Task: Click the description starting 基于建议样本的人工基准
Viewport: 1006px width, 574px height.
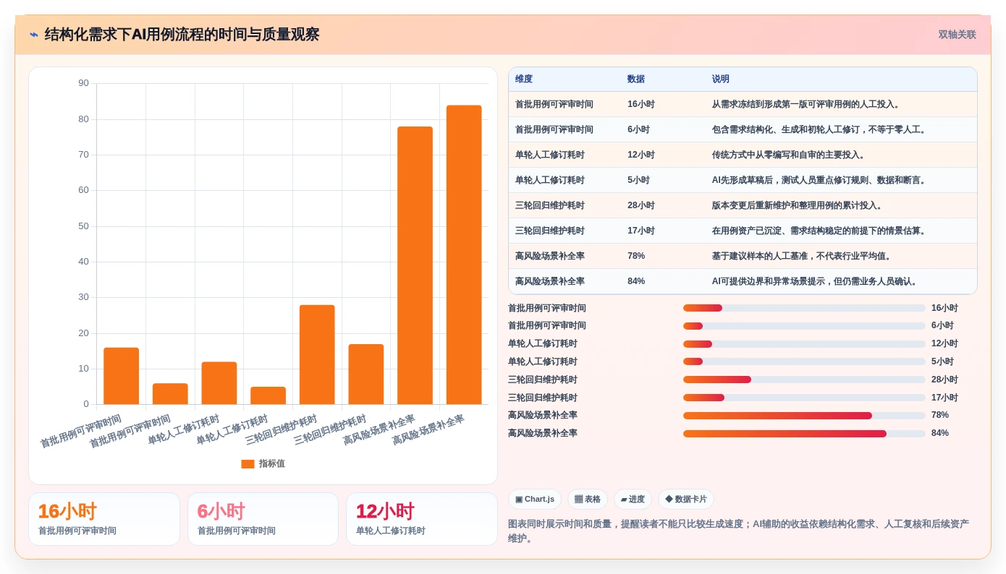Action: tap(803, 256)
